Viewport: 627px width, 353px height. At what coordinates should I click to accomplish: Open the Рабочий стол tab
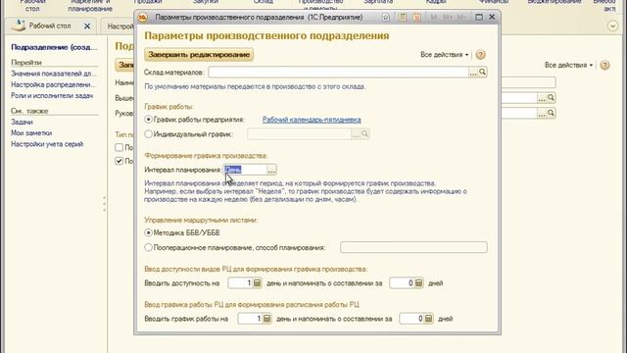50,26
